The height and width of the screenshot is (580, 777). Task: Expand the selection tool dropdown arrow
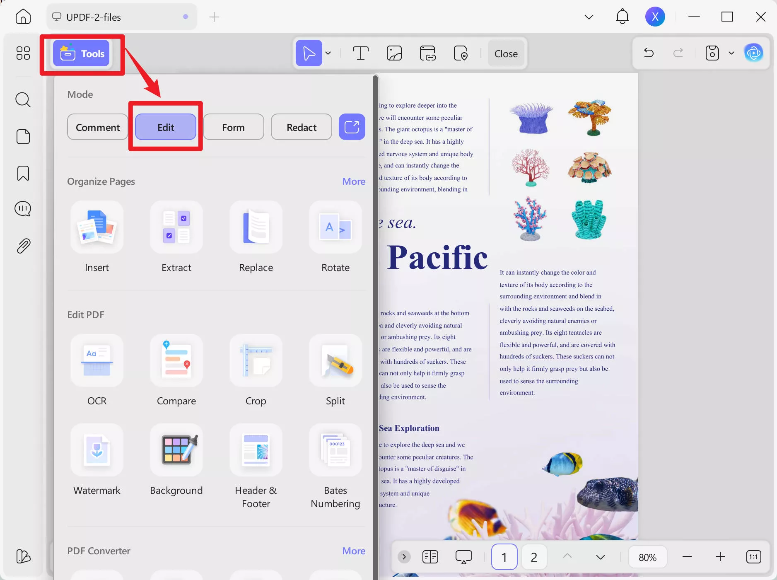[328, 53]
